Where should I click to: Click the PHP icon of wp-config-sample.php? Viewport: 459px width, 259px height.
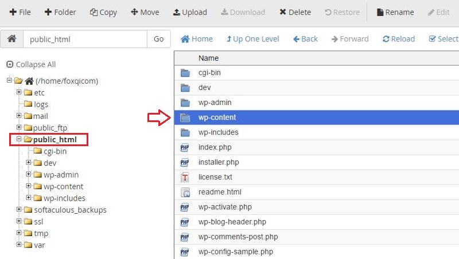185,252
